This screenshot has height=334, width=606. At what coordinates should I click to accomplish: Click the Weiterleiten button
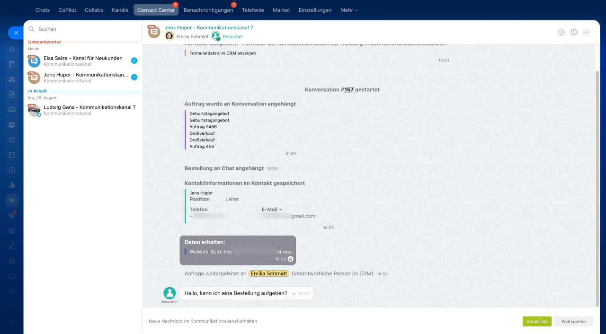click(x=573, y=321)
